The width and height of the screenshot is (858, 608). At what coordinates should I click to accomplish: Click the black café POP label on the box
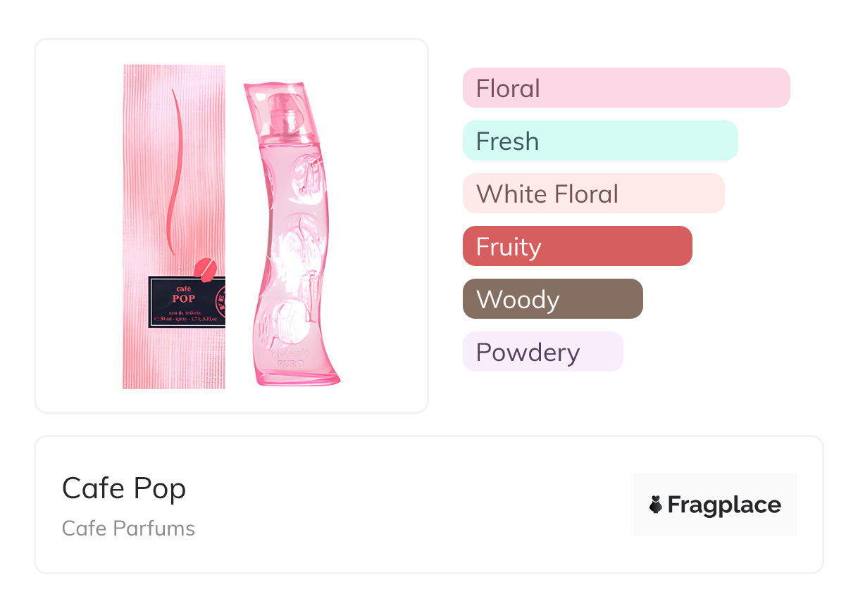tap(183, 301)
